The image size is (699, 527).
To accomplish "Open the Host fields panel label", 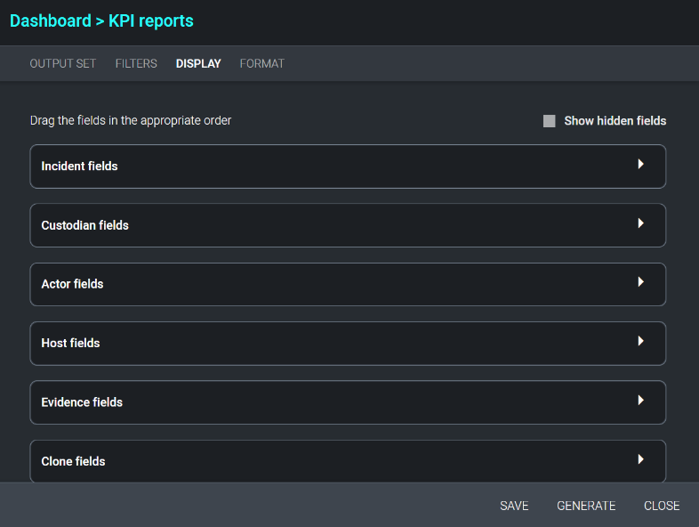I will pyautogui.click(x=71, y=343).
